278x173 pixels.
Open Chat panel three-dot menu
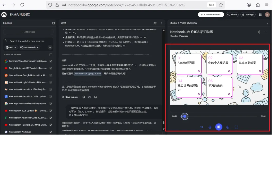coord(161,23)
